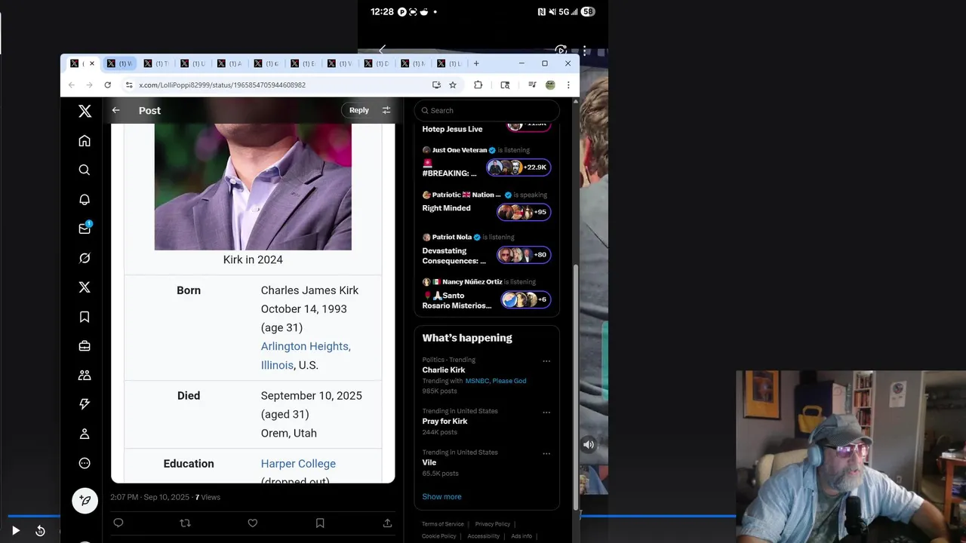Open Profile person icon in X sidebar
The image size is (966, 543).
[85, 434]
